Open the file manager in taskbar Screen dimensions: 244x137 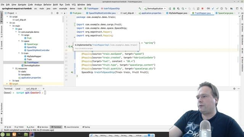[26, 134]
